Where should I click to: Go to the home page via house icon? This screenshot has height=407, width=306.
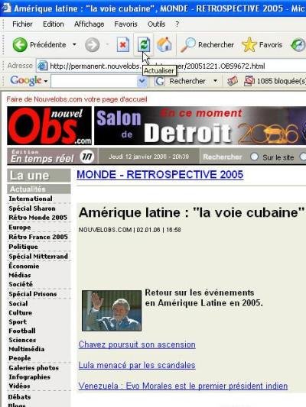tap(164, 44)
